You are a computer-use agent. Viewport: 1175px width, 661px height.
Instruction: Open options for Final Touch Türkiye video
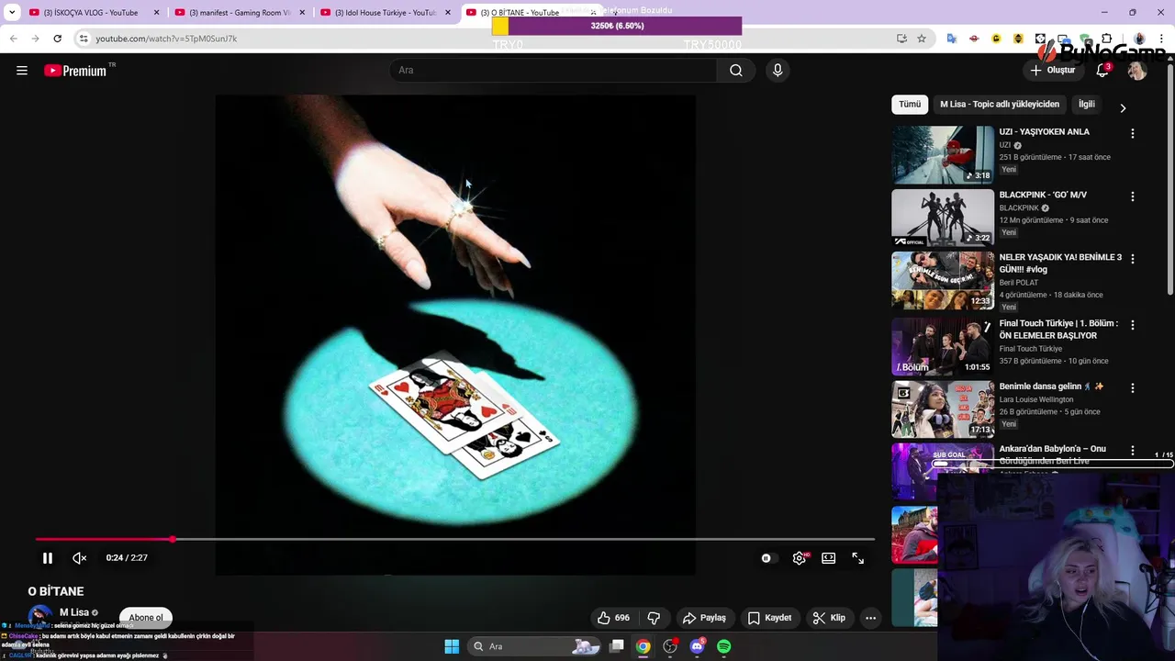click(x=1133, y=325)
